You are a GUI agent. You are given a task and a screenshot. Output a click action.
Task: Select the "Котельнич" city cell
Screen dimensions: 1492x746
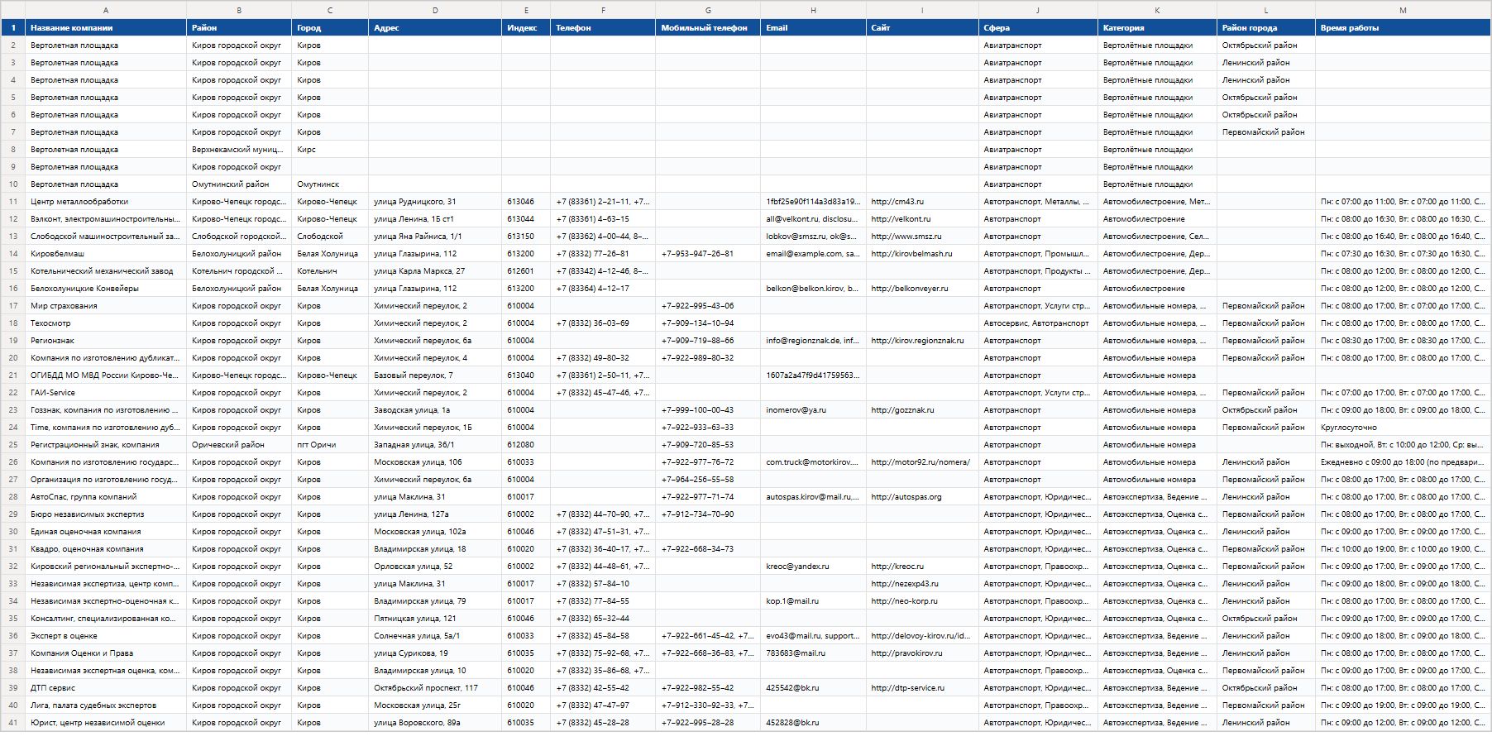click(x=330, y=271)
